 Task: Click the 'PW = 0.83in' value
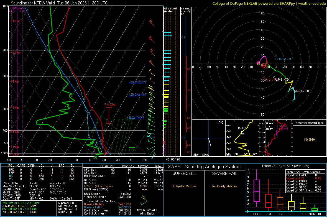click(x=10, y=183)
